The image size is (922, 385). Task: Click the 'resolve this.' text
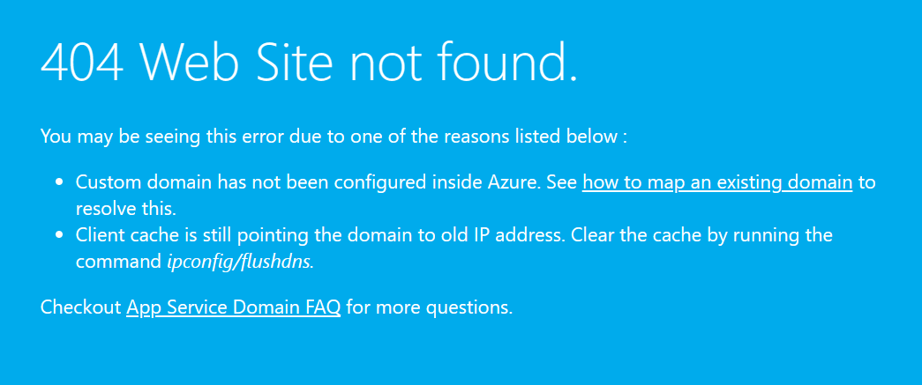tap(126, 209)
